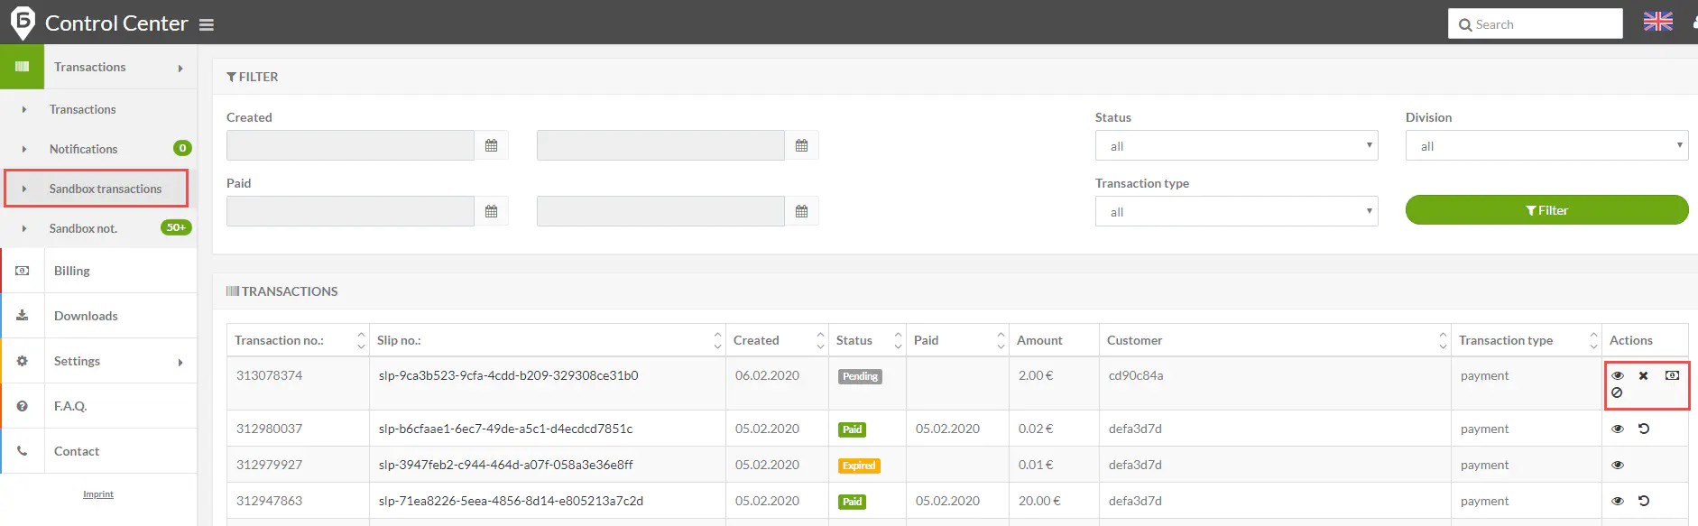Click the money pay icon for transaction 313078374
This screenshot has width=1698, height=526.
1672,375
